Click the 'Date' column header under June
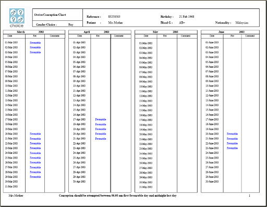The height and width of the screenshot is (207, 267). click(212, 36)
